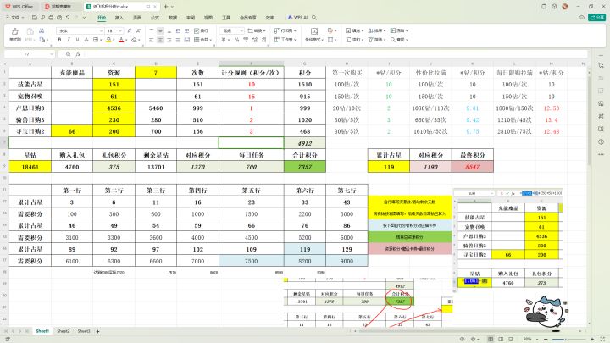Switch to the View (视图) ribbon tab
This screenshot has height=343, width=610.
coord(208,18)
